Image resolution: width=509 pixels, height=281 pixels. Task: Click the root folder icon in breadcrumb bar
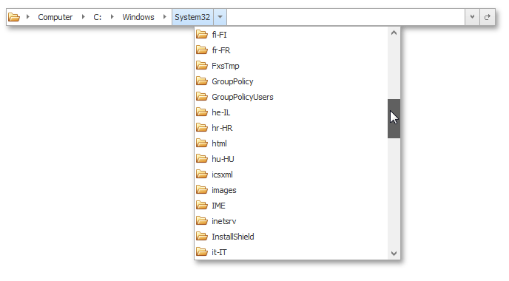pos(14,17)
